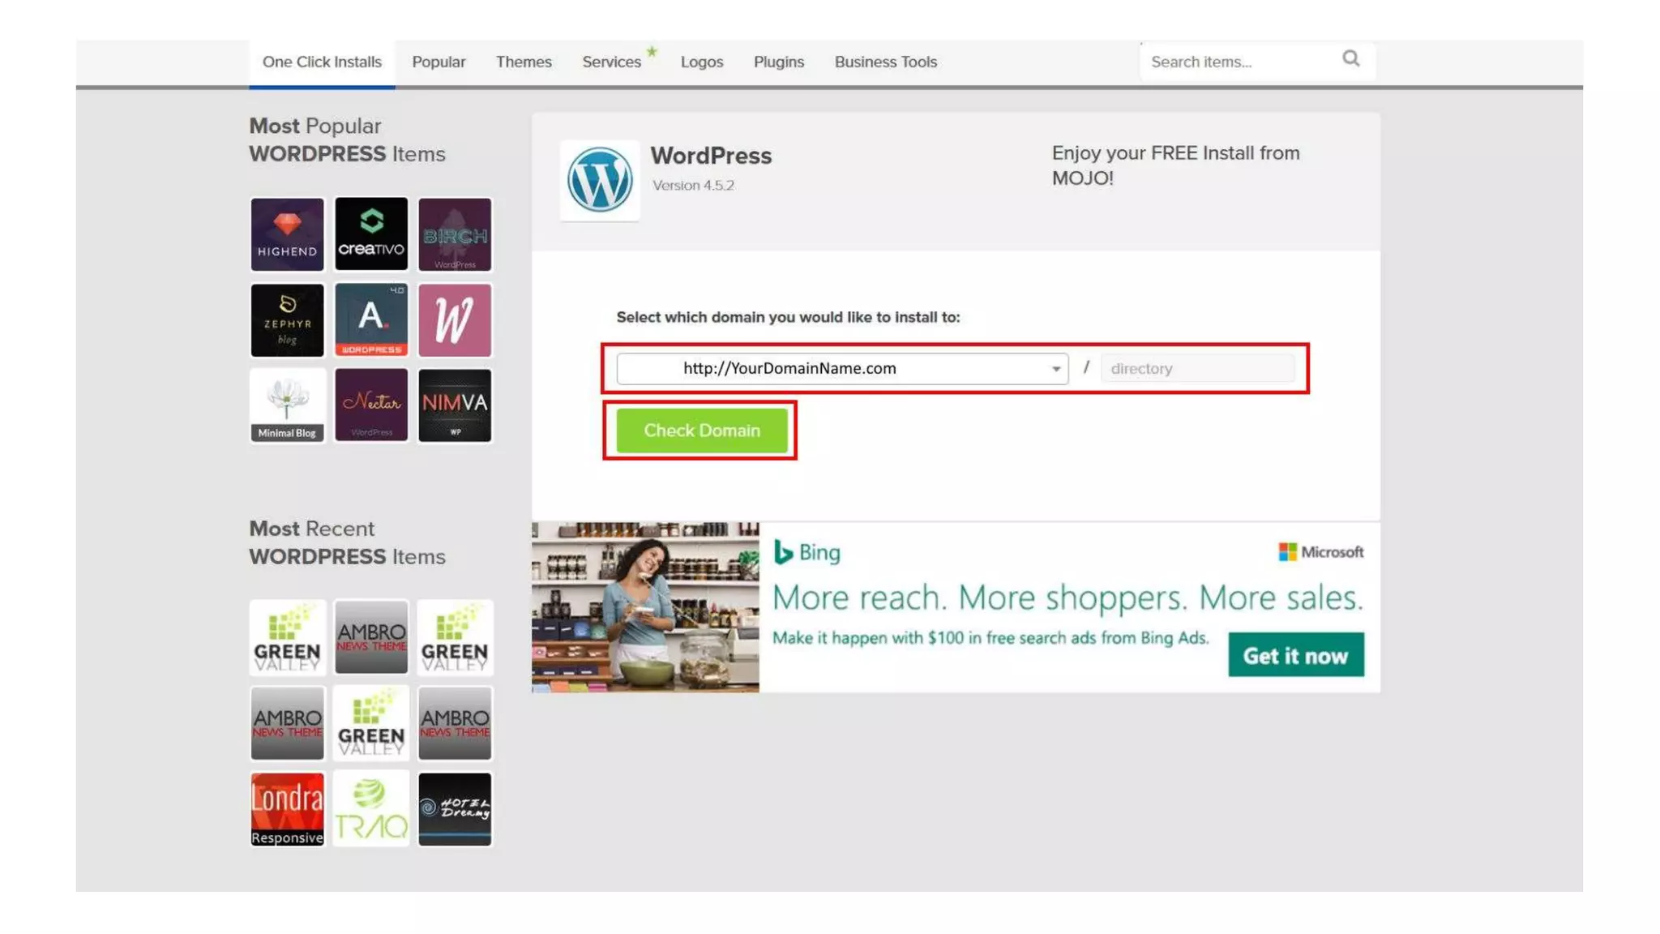Screen dimensions: 1660x934
Task: Click the green star beside Services
Action: click(x=652, y=52)
